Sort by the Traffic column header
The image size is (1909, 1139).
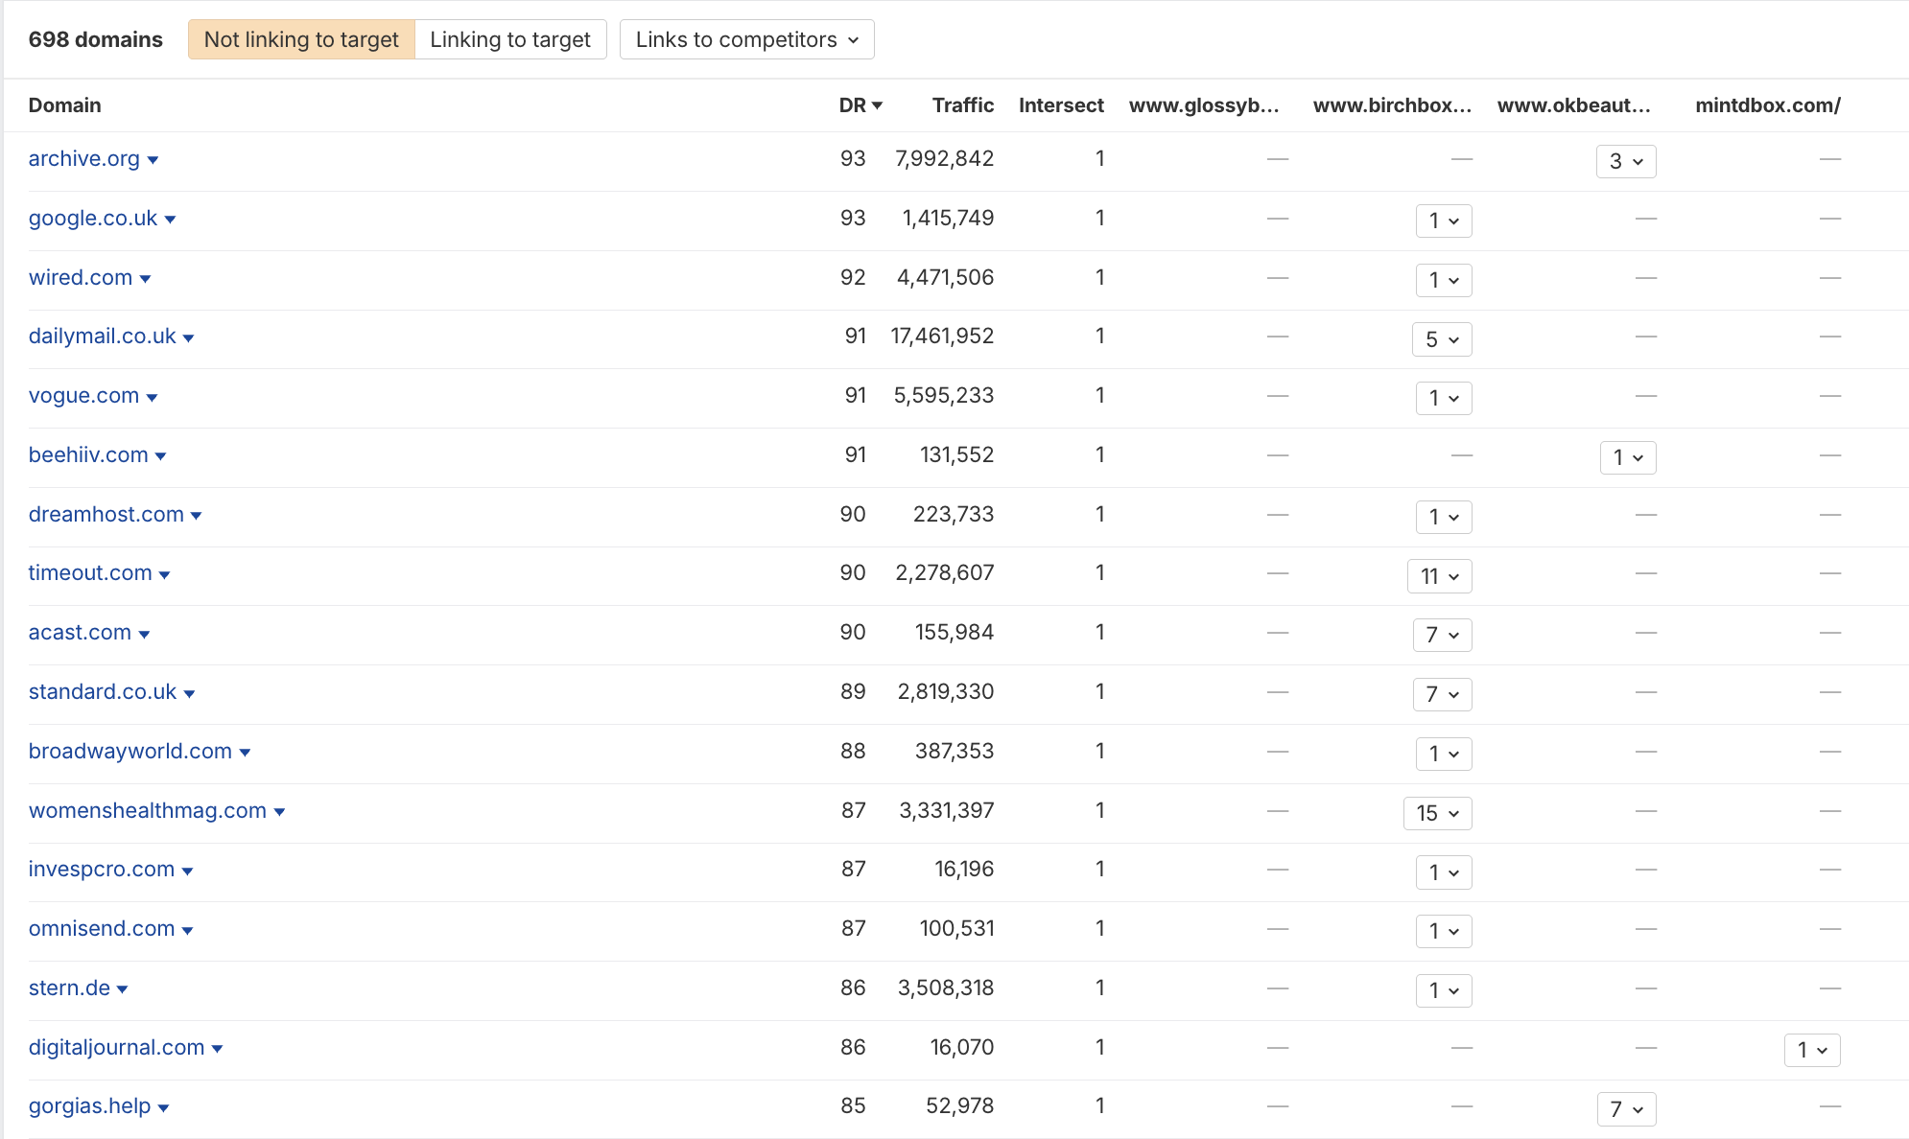pos(962,105)
